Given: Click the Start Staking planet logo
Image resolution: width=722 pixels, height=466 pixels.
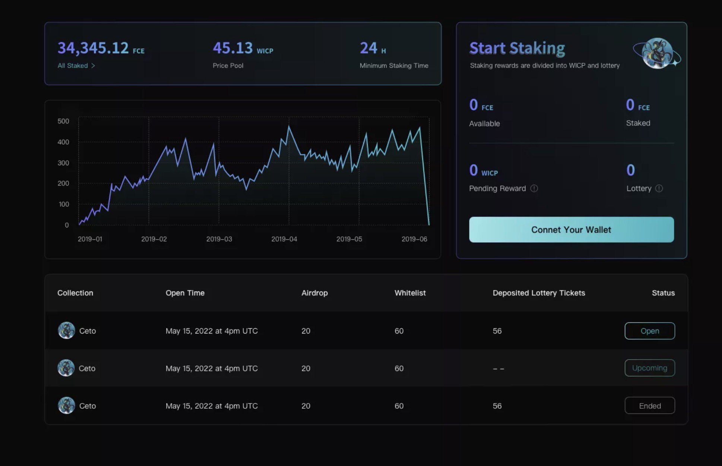Looking at the screenshot, I should point(657,54).
